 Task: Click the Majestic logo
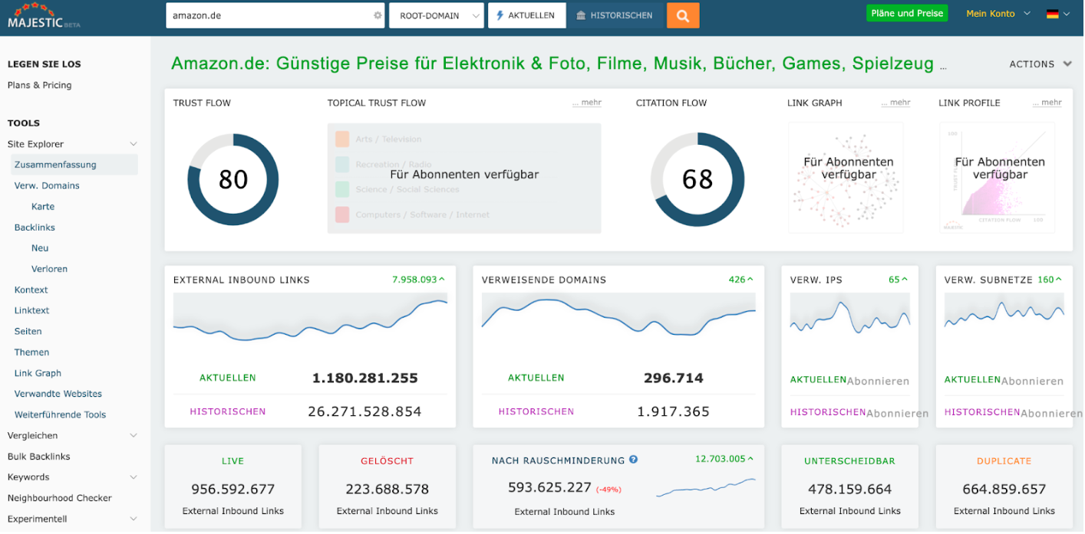(44, 16)
